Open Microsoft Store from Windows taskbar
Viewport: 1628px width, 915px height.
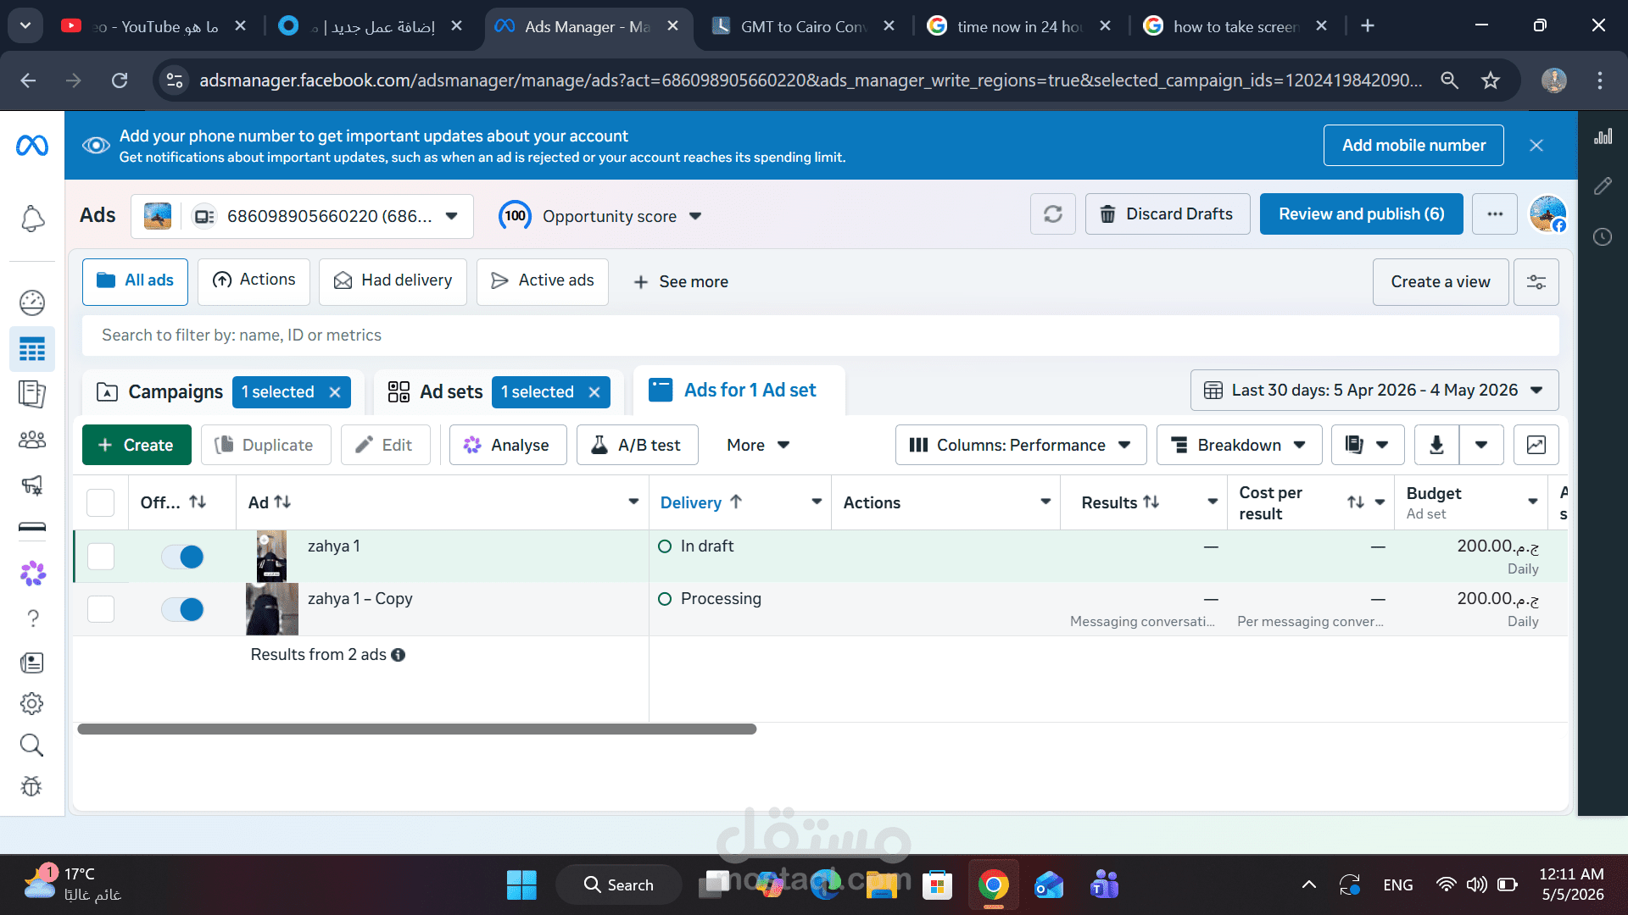[937, 885]
